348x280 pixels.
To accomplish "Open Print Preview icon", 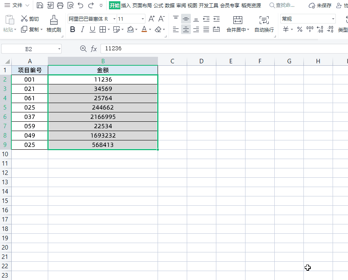I will coord(70,5).
